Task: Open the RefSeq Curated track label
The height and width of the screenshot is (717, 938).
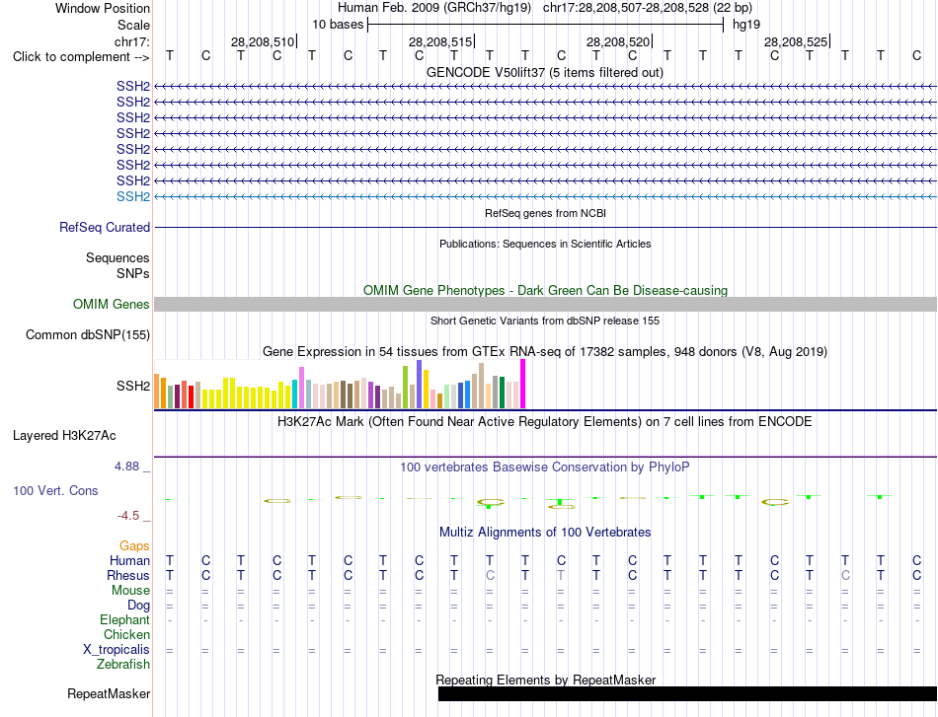Action: point(105,227)
